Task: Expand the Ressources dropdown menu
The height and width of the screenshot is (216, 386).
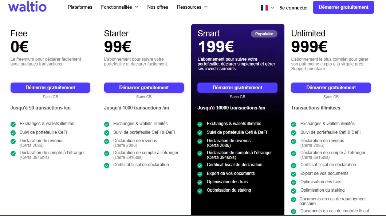Action: point(192,7)
